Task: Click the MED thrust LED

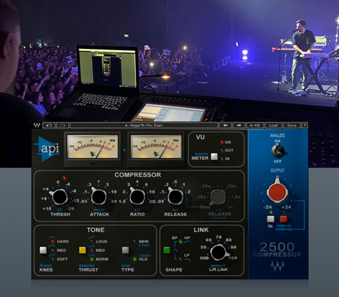Action: tap(92, 250)
